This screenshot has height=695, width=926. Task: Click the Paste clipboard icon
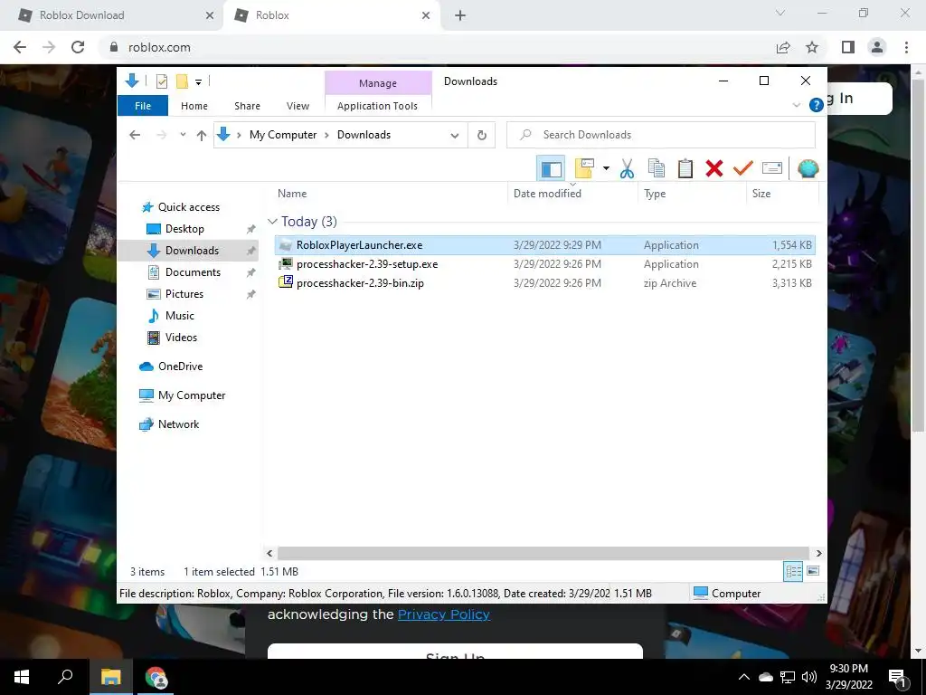(x=685, y=168)
